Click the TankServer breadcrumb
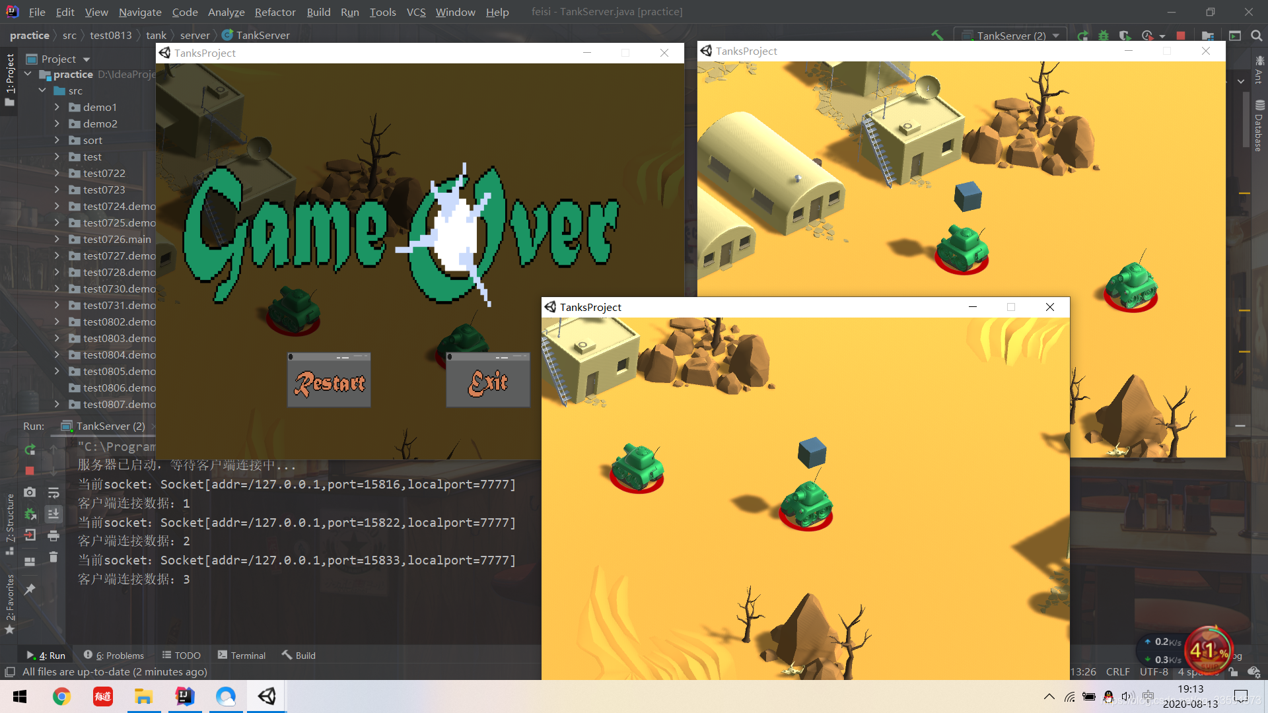 (256, 35)
